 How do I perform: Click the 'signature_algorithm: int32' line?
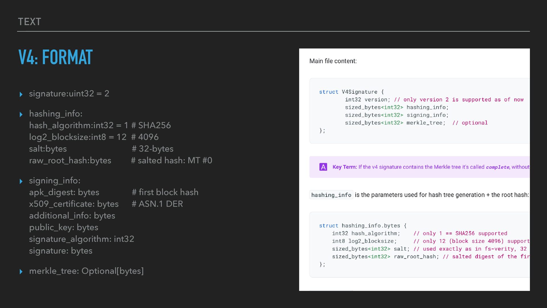pos(81,239)
